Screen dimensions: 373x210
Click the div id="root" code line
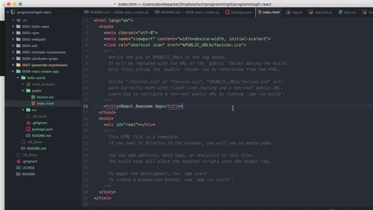pos(129,124)
